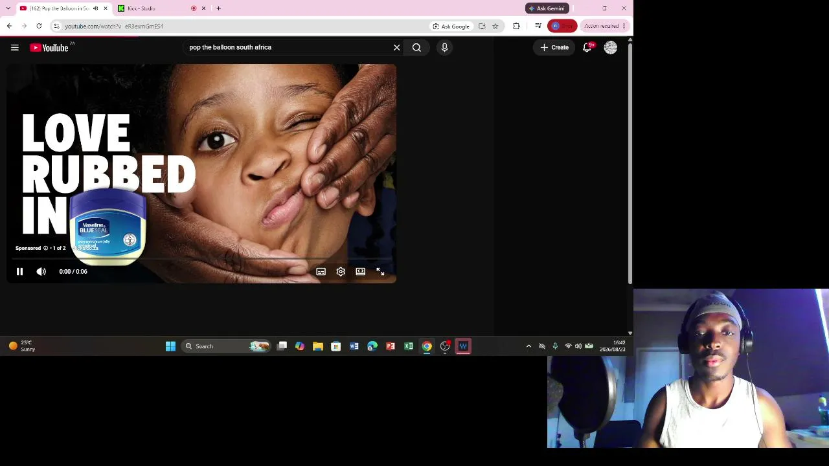Close the Pop the Balloon tab

pyautogui.click(x=106, y=8)
